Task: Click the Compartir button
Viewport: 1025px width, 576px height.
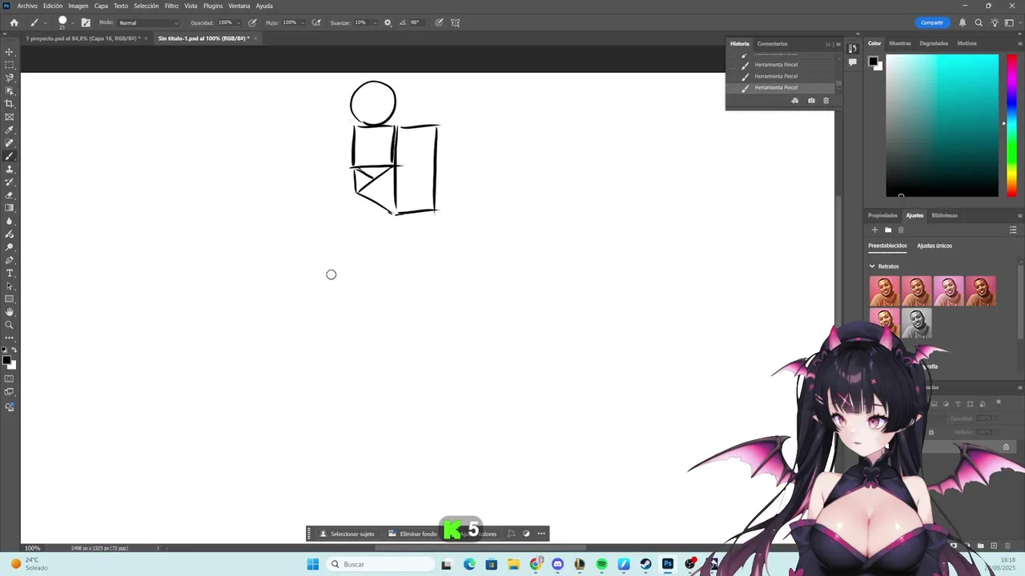Action: coord(932,22)
